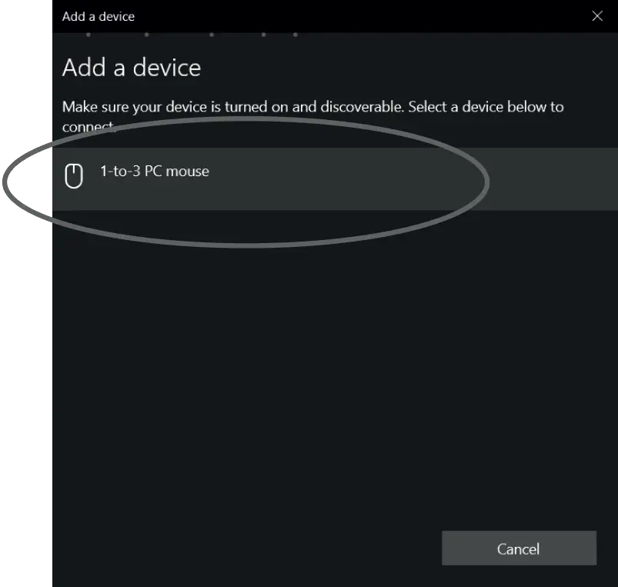This screenshot has height=587, width=618.
Task: Click the Add a device title bar text
Action: (99, 17)
